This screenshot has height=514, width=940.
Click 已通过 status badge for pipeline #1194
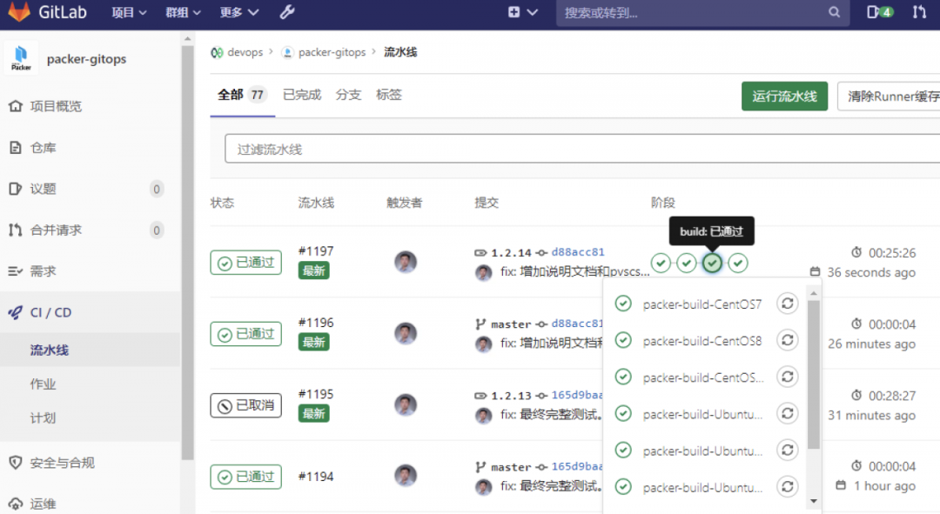245,477
